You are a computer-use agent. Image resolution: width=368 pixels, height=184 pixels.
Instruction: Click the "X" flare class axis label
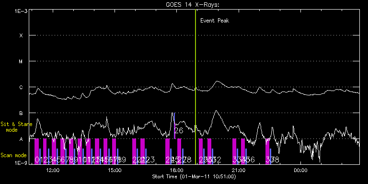pyautogui.click(x=21, y=35)
